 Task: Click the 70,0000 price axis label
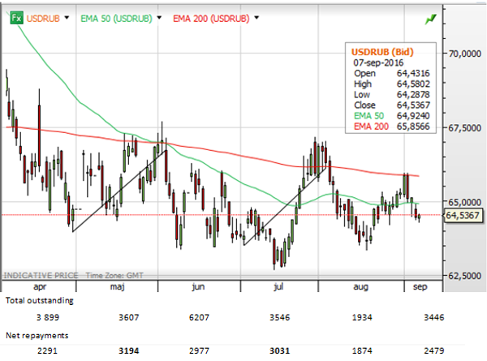[464, 54]
